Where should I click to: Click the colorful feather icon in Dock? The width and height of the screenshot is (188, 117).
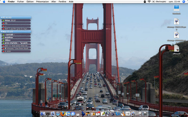[x=103, y=114]
